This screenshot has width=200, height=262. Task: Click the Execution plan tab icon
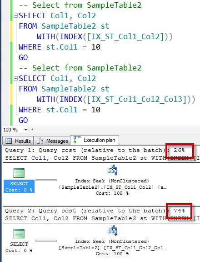click(77, 140)
